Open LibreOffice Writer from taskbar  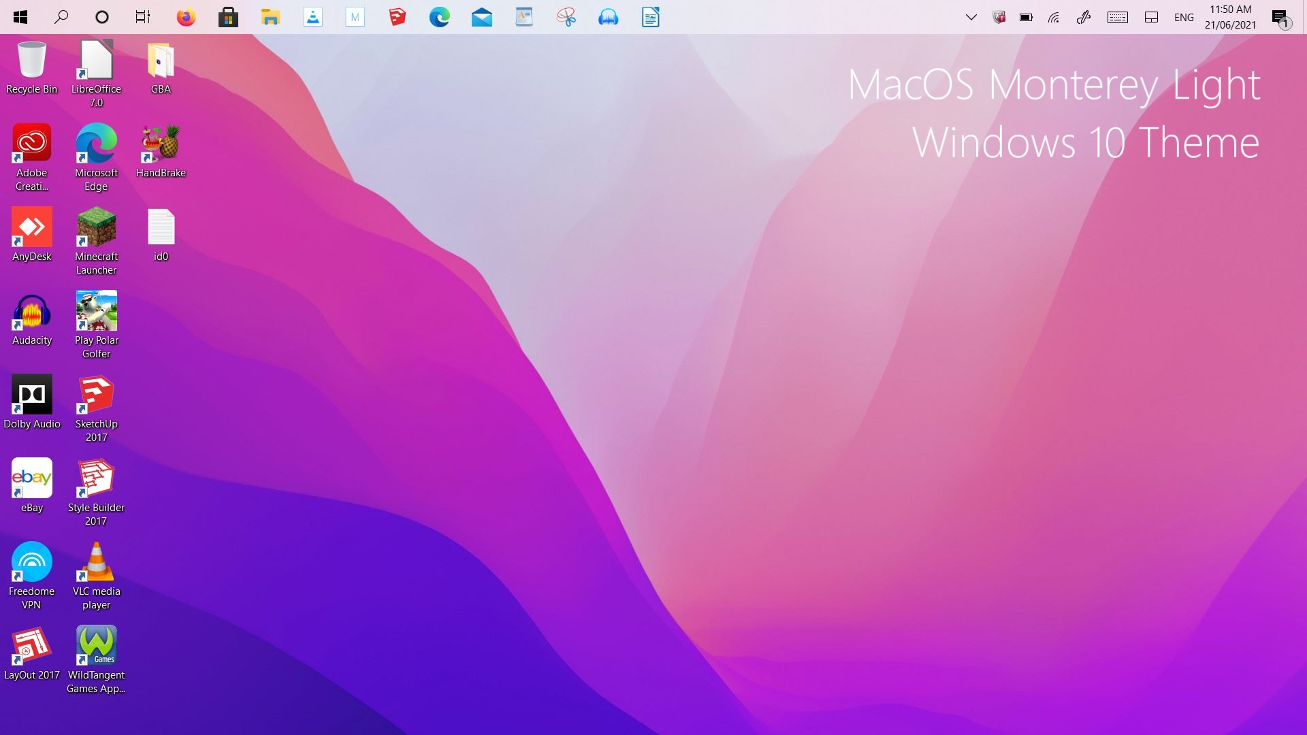(650, 17)
